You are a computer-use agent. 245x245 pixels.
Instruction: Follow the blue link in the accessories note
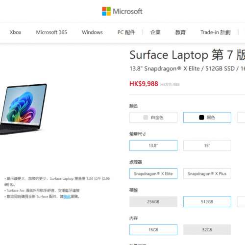tap(67, 196)
